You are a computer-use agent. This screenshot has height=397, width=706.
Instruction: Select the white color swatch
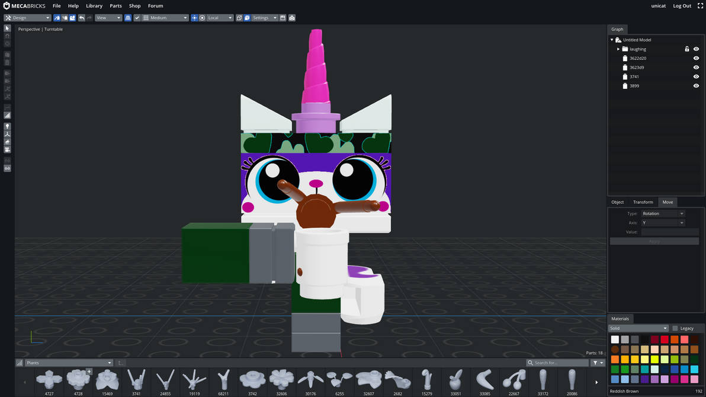[x=615, y=340]
